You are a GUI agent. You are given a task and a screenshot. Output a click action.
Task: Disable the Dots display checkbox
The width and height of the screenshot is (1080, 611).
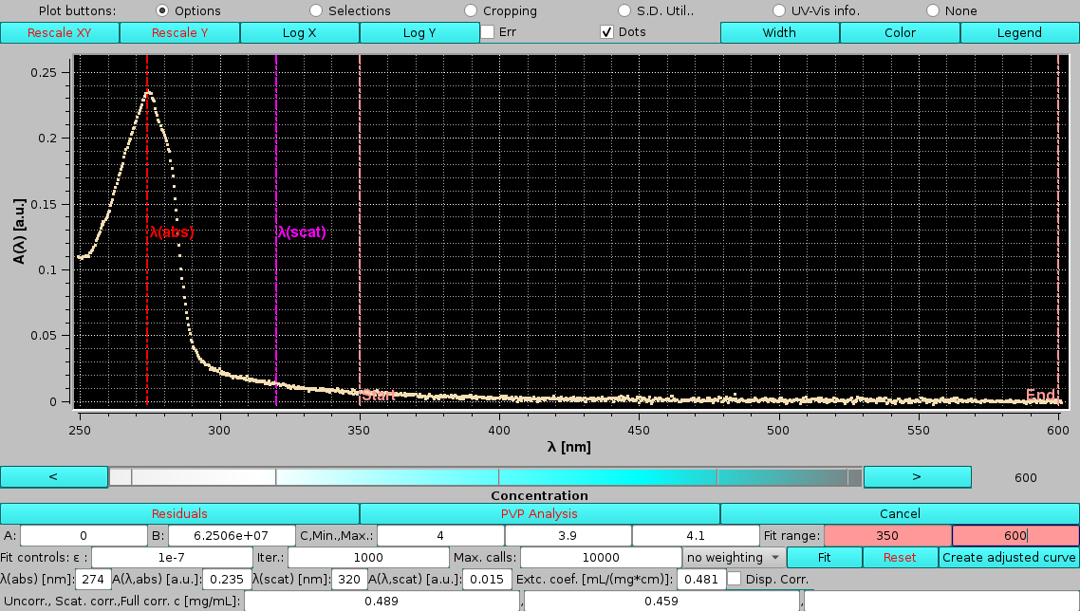click(x=605, y=31)
